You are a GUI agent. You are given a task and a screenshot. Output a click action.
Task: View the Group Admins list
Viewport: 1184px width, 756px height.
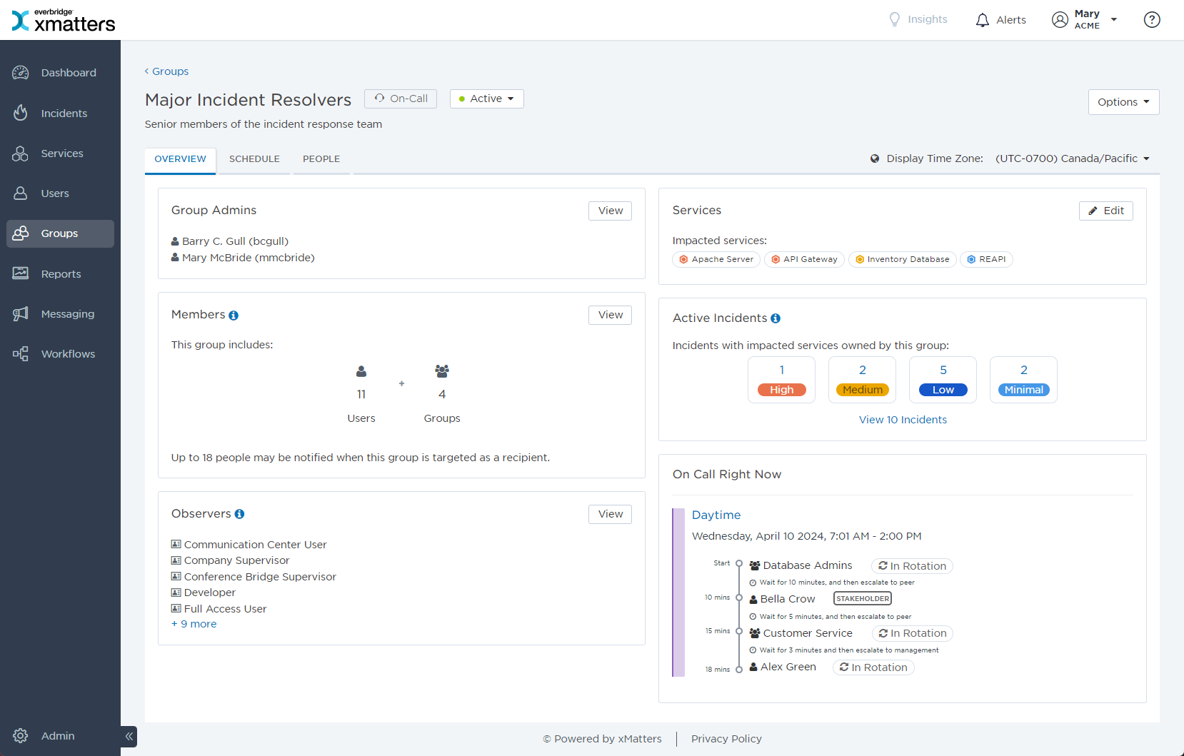[611, 211]
